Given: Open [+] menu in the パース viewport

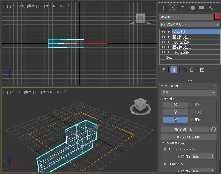Looking at the screenshot, I should pos(6,92).
